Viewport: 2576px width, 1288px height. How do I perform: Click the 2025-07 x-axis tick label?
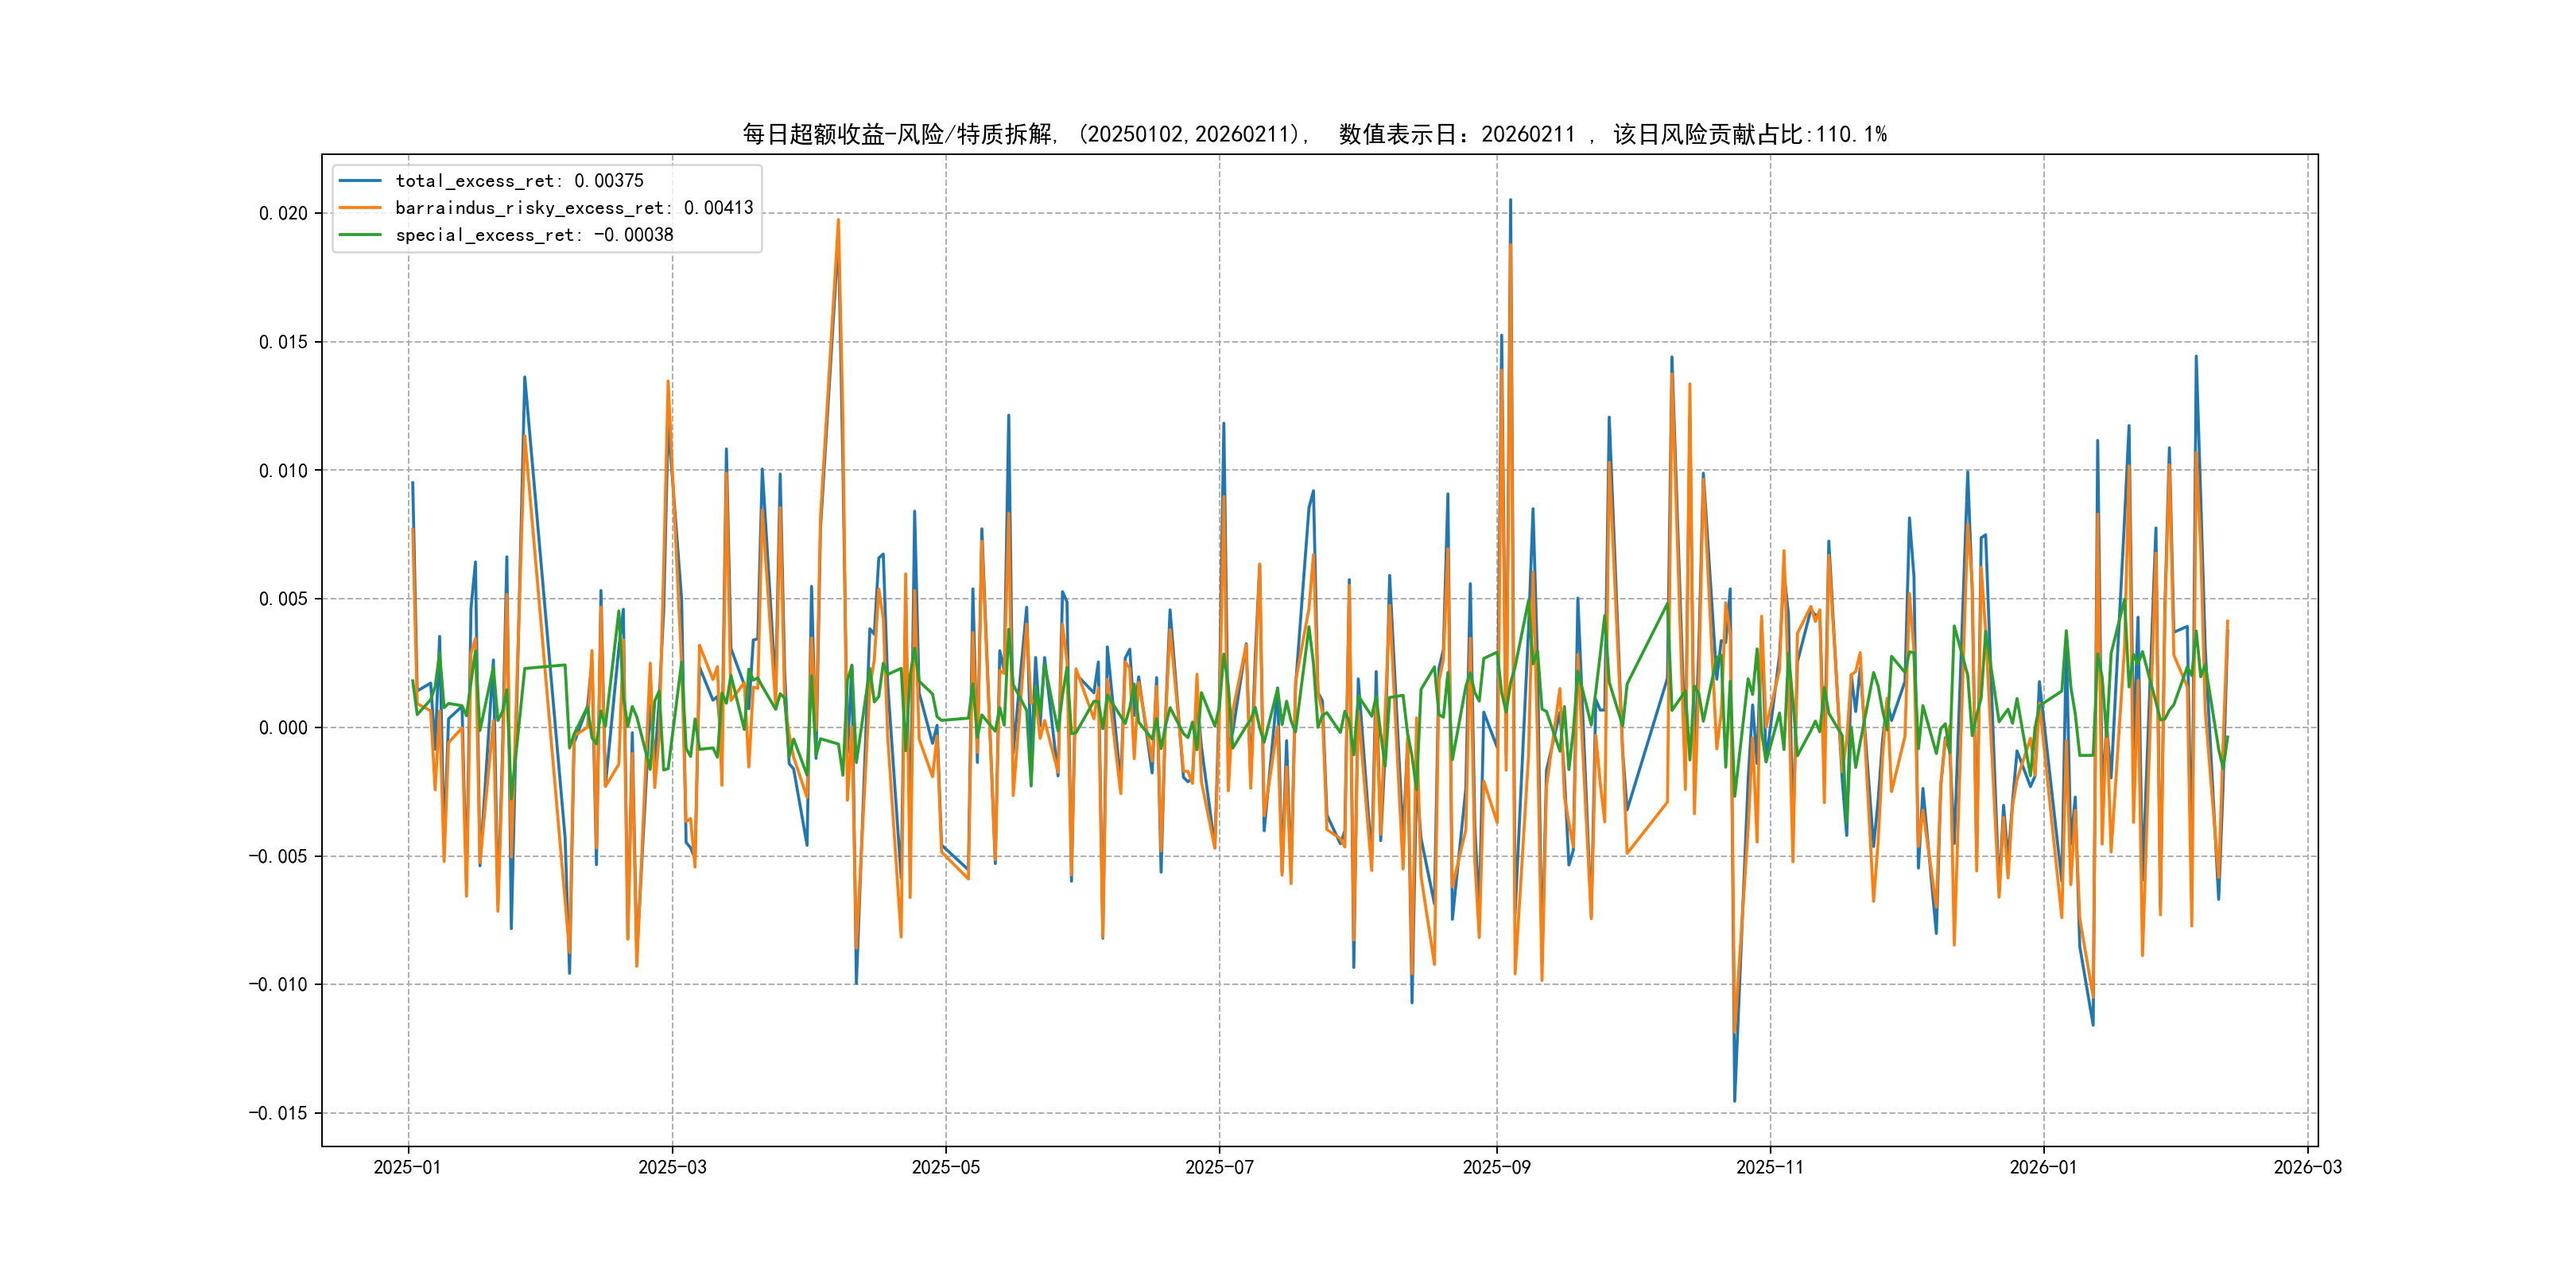[x=1219, y=1167]
